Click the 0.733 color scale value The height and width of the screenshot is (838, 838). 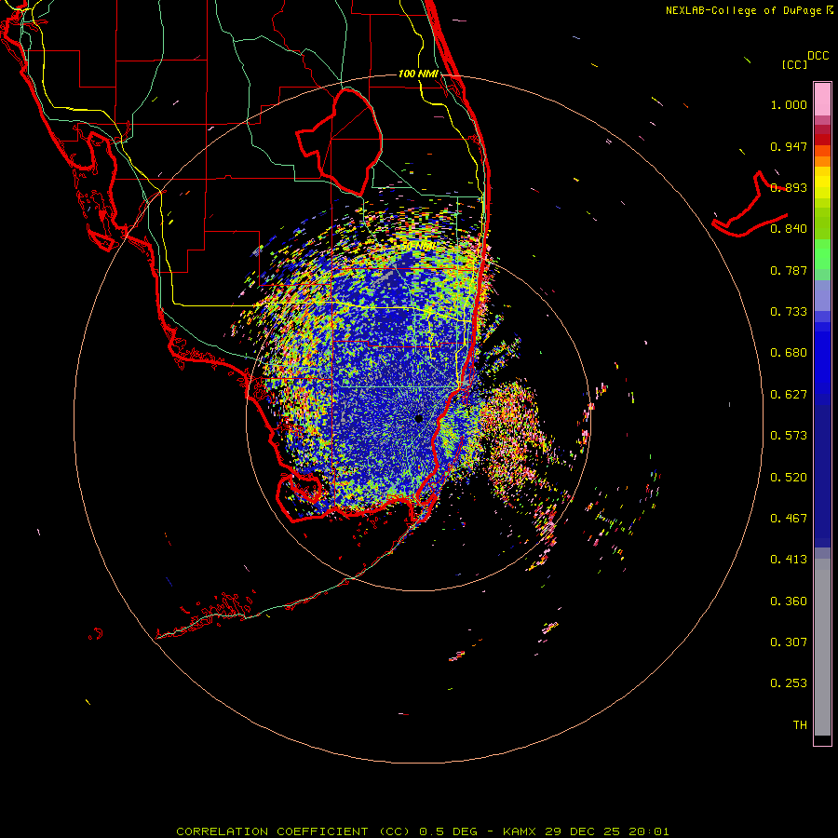coord(789,312)
